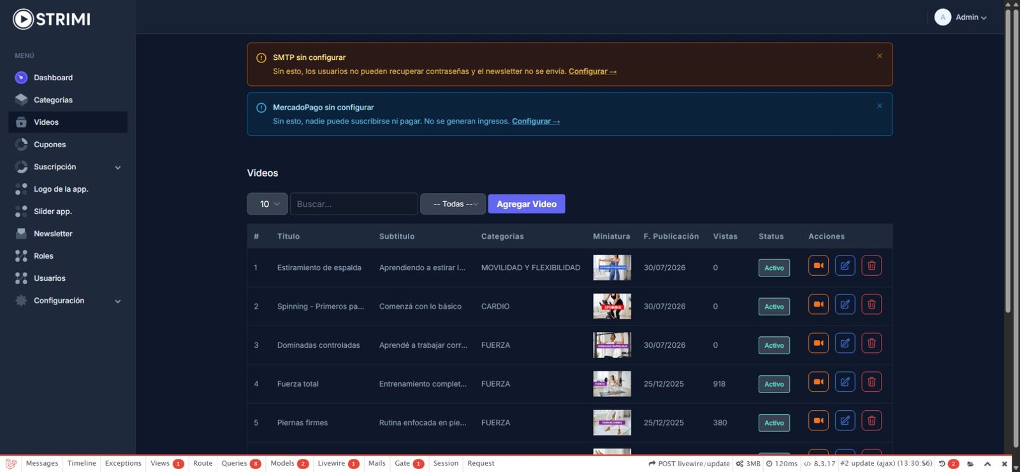1020x472 pixels.
Task: Edit the Piernas firmes video
Action: coord(845,421)
